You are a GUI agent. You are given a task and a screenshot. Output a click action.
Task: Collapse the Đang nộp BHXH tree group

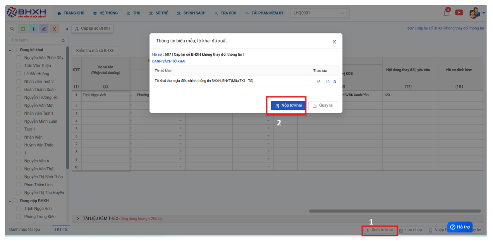click(10, 201)
